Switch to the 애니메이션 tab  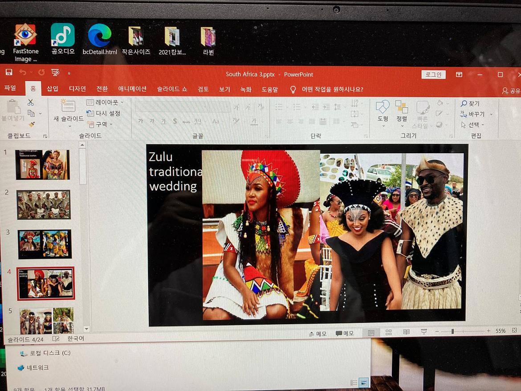click(132, 89)
